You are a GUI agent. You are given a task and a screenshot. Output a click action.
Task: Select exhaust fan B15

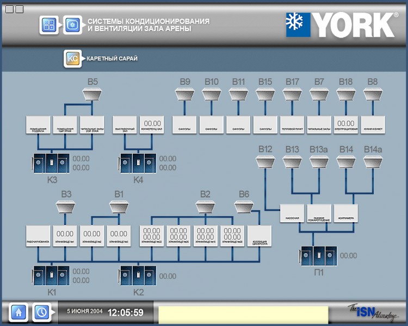[265, 94]
